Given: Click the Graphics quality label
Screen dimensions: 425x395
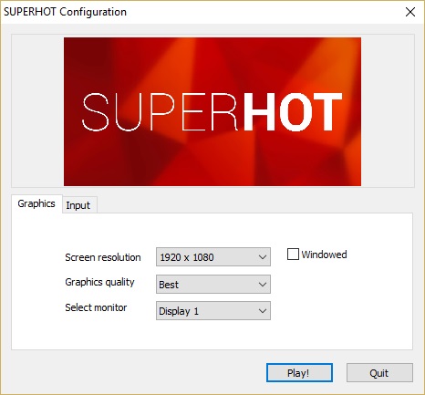Looking at the screenshot, I should [99, 282].
